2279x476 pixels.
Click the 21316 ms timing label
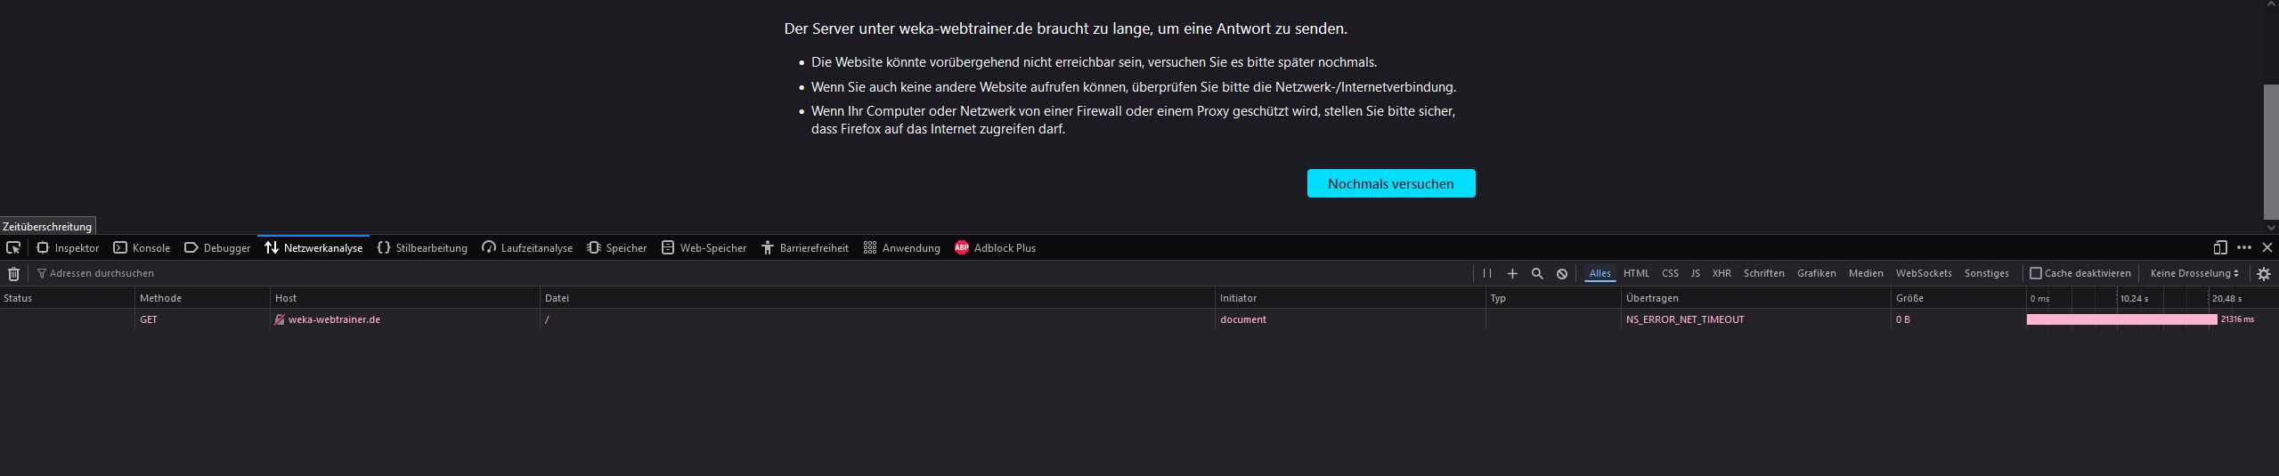2237,319
